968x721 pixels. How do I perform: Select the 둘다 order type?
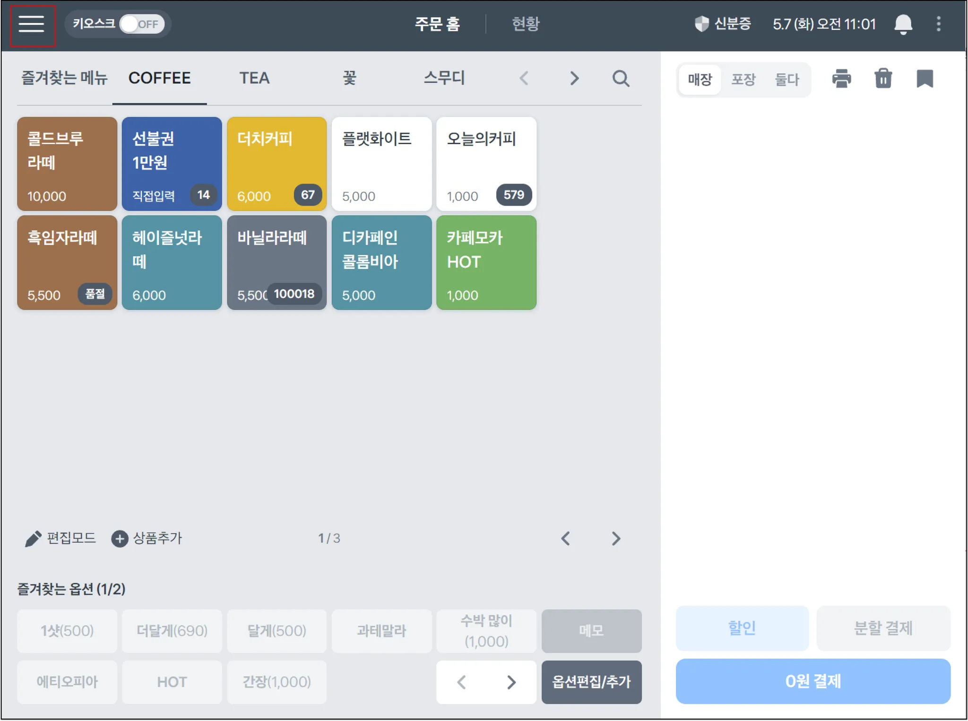787,79
